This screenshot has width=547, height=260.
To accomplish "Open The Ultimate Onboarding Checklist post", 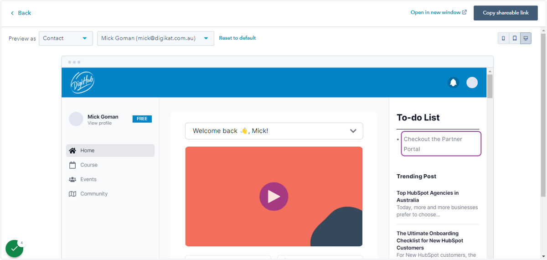I will point(430,240).
